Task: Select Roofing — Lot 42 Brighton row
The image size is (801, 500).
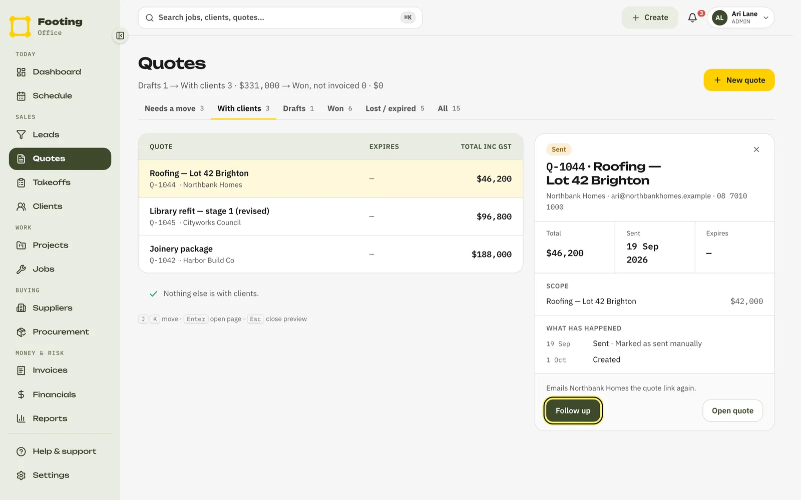Action: tap(330, 178)
